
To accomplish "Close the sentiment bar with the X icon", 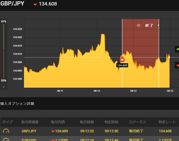I will click(x=4, y=87).
